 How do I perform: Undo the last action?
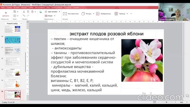[x=24, y=16]
